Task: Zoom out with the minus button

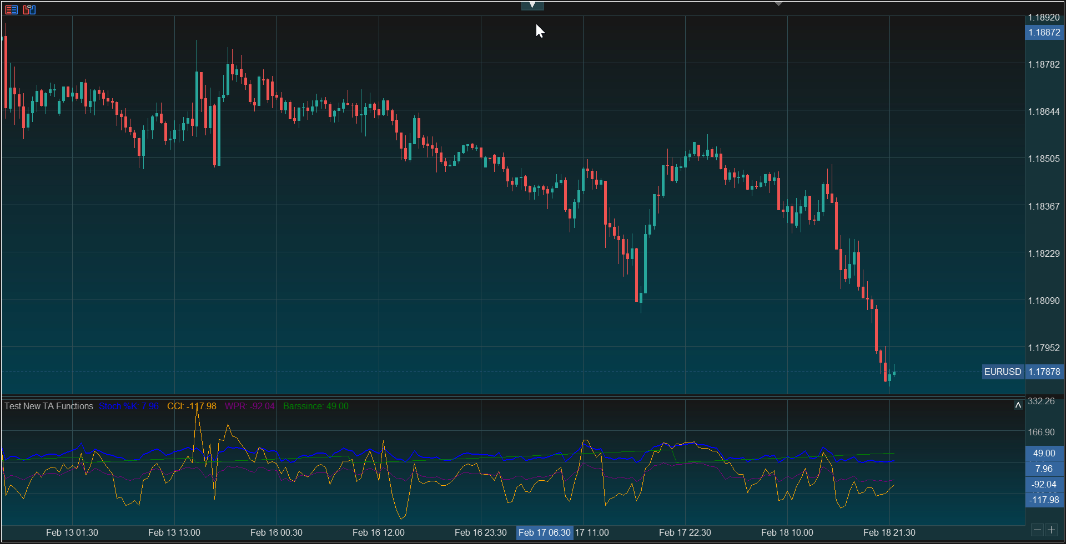Action: tap(1037, 530)
